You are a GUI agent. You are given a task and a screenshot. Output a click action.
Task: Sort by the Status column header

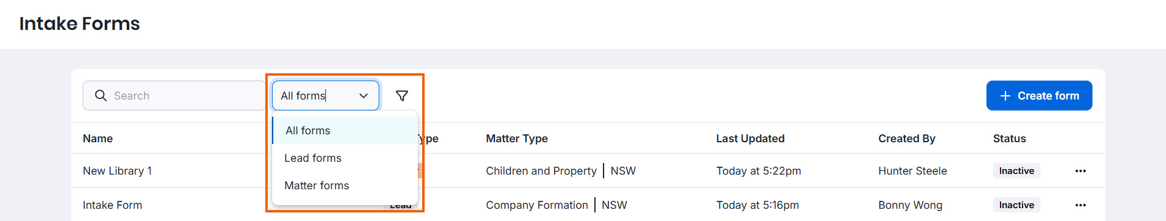click(1009, 139)
